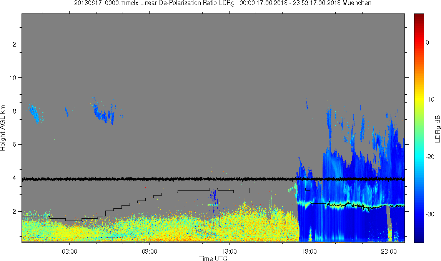This screenshot has width=441, height=261.
Task: Click the height tick label '2'
Action: coord(15,212)
